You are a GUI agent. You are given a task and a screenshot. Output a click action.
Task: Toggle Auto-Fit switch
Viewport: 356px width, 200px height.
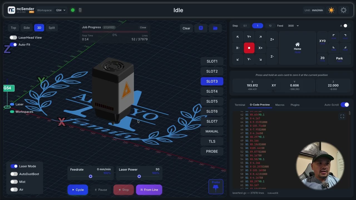13,44
